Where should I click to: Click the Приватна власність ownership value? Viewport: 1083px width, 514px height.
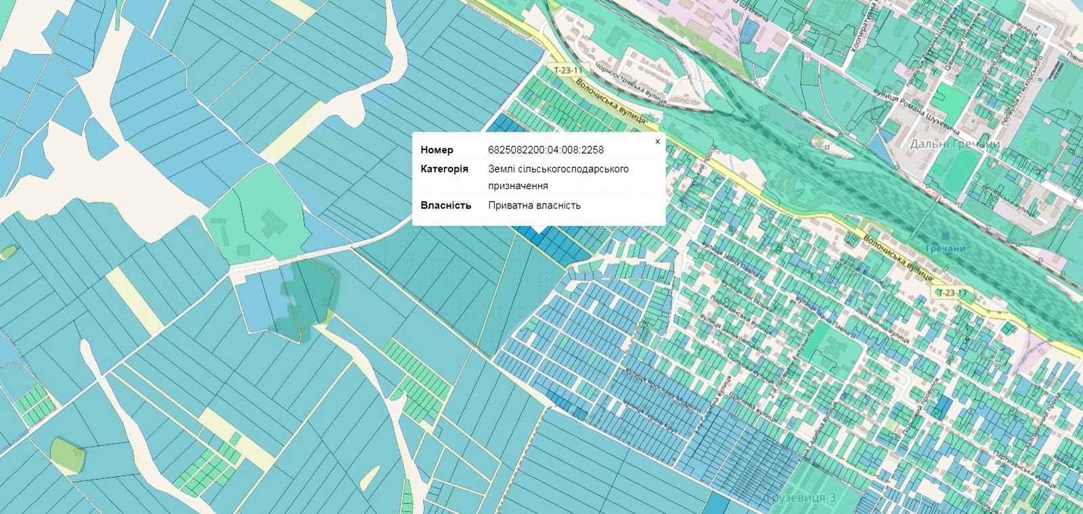coord(534,206)
